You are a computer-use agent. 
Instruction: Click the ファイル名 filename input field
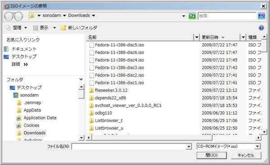point(129,147)
